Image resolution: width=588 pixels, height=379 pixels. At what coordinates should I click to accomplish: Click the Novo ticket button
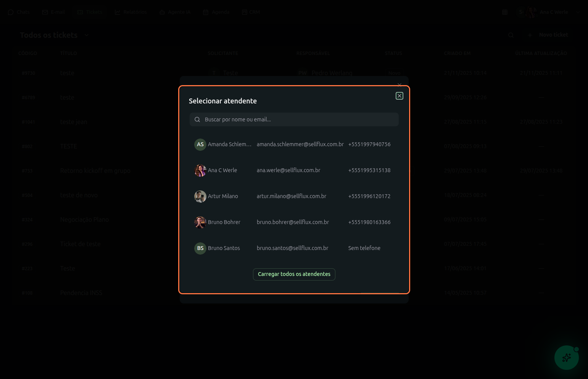coord(548,35)
